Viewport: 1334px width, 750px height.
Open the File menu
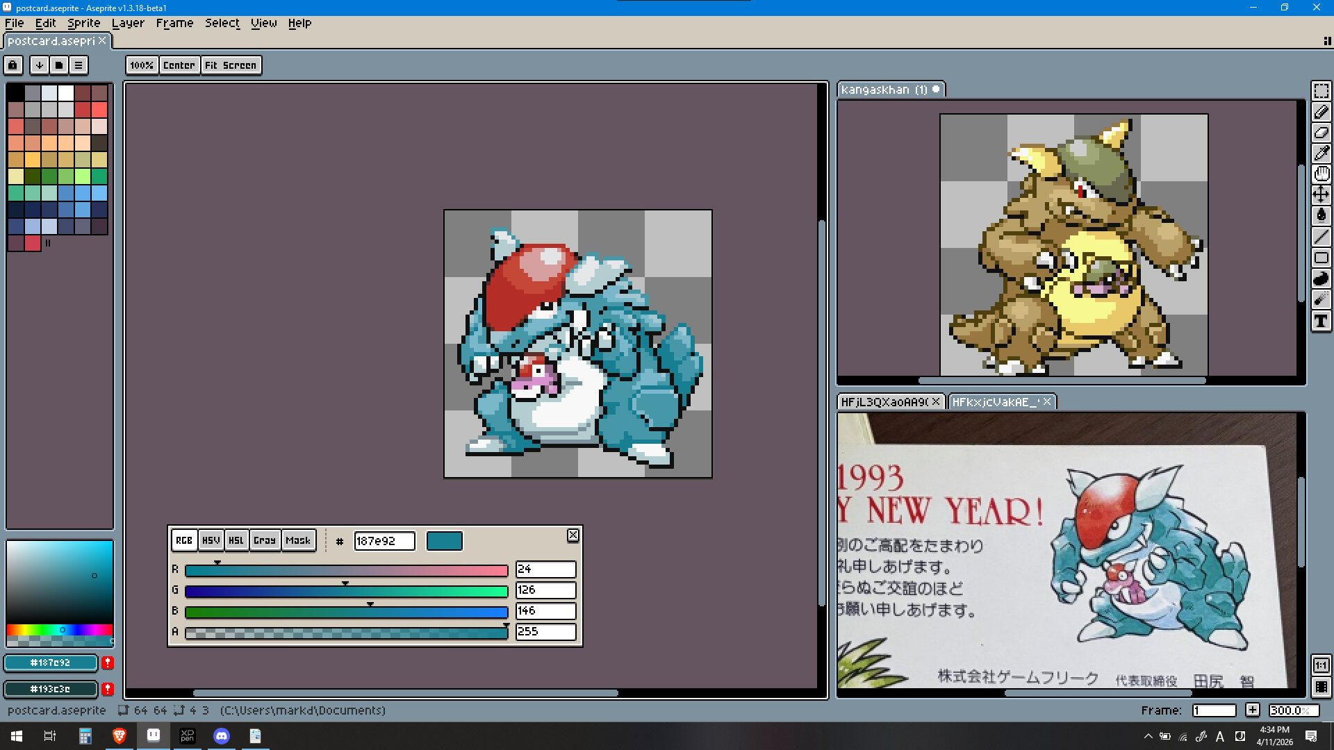pyautogui.click(x=15, y=23)
